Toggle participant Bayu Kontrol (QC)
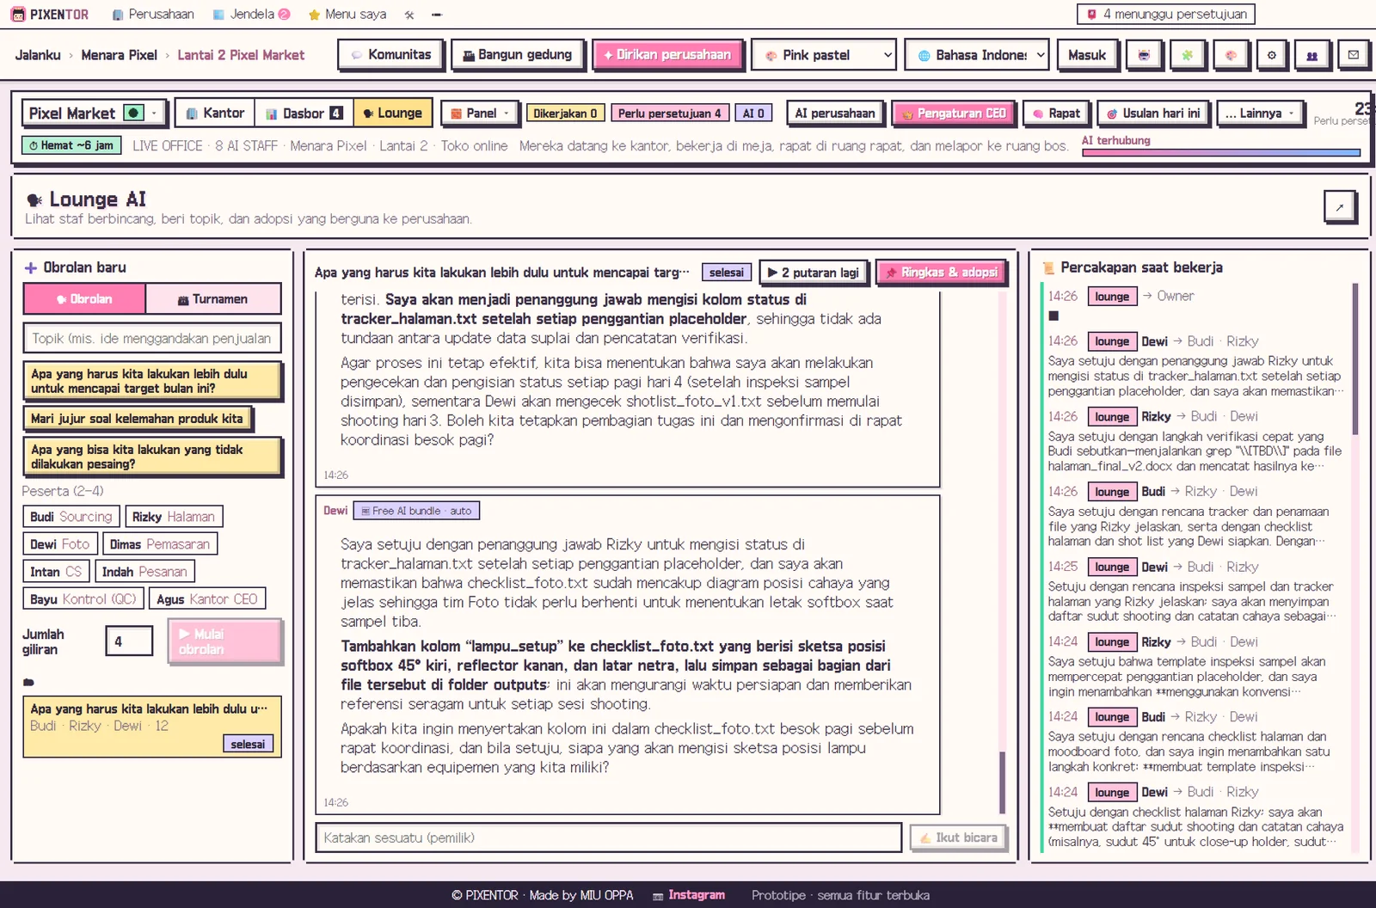Screen dimensions: 1376x908 coord(83,599)
